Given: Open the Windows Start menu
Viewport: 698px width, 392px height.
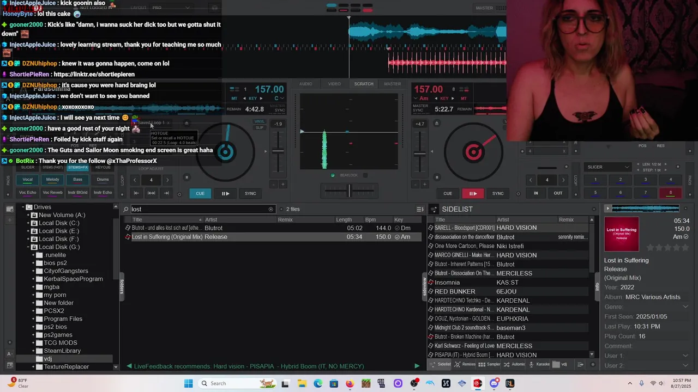Looking at the screenshot, I should pyautogui.click(x=189, y=383).
